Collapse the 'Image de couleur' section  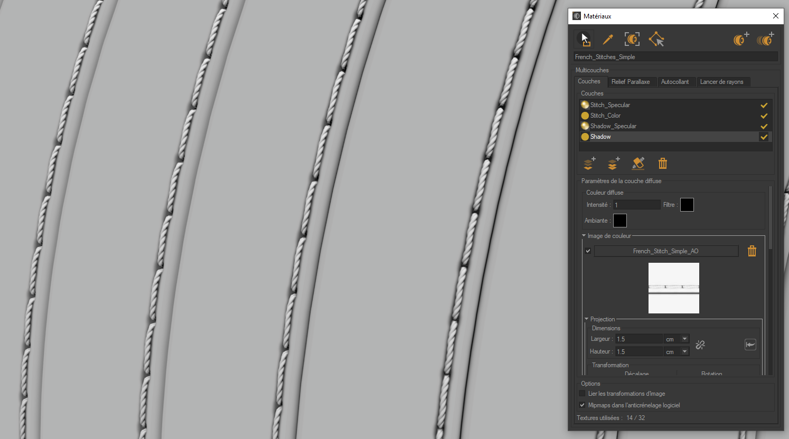pyautogui.click(x=584, y=236)
